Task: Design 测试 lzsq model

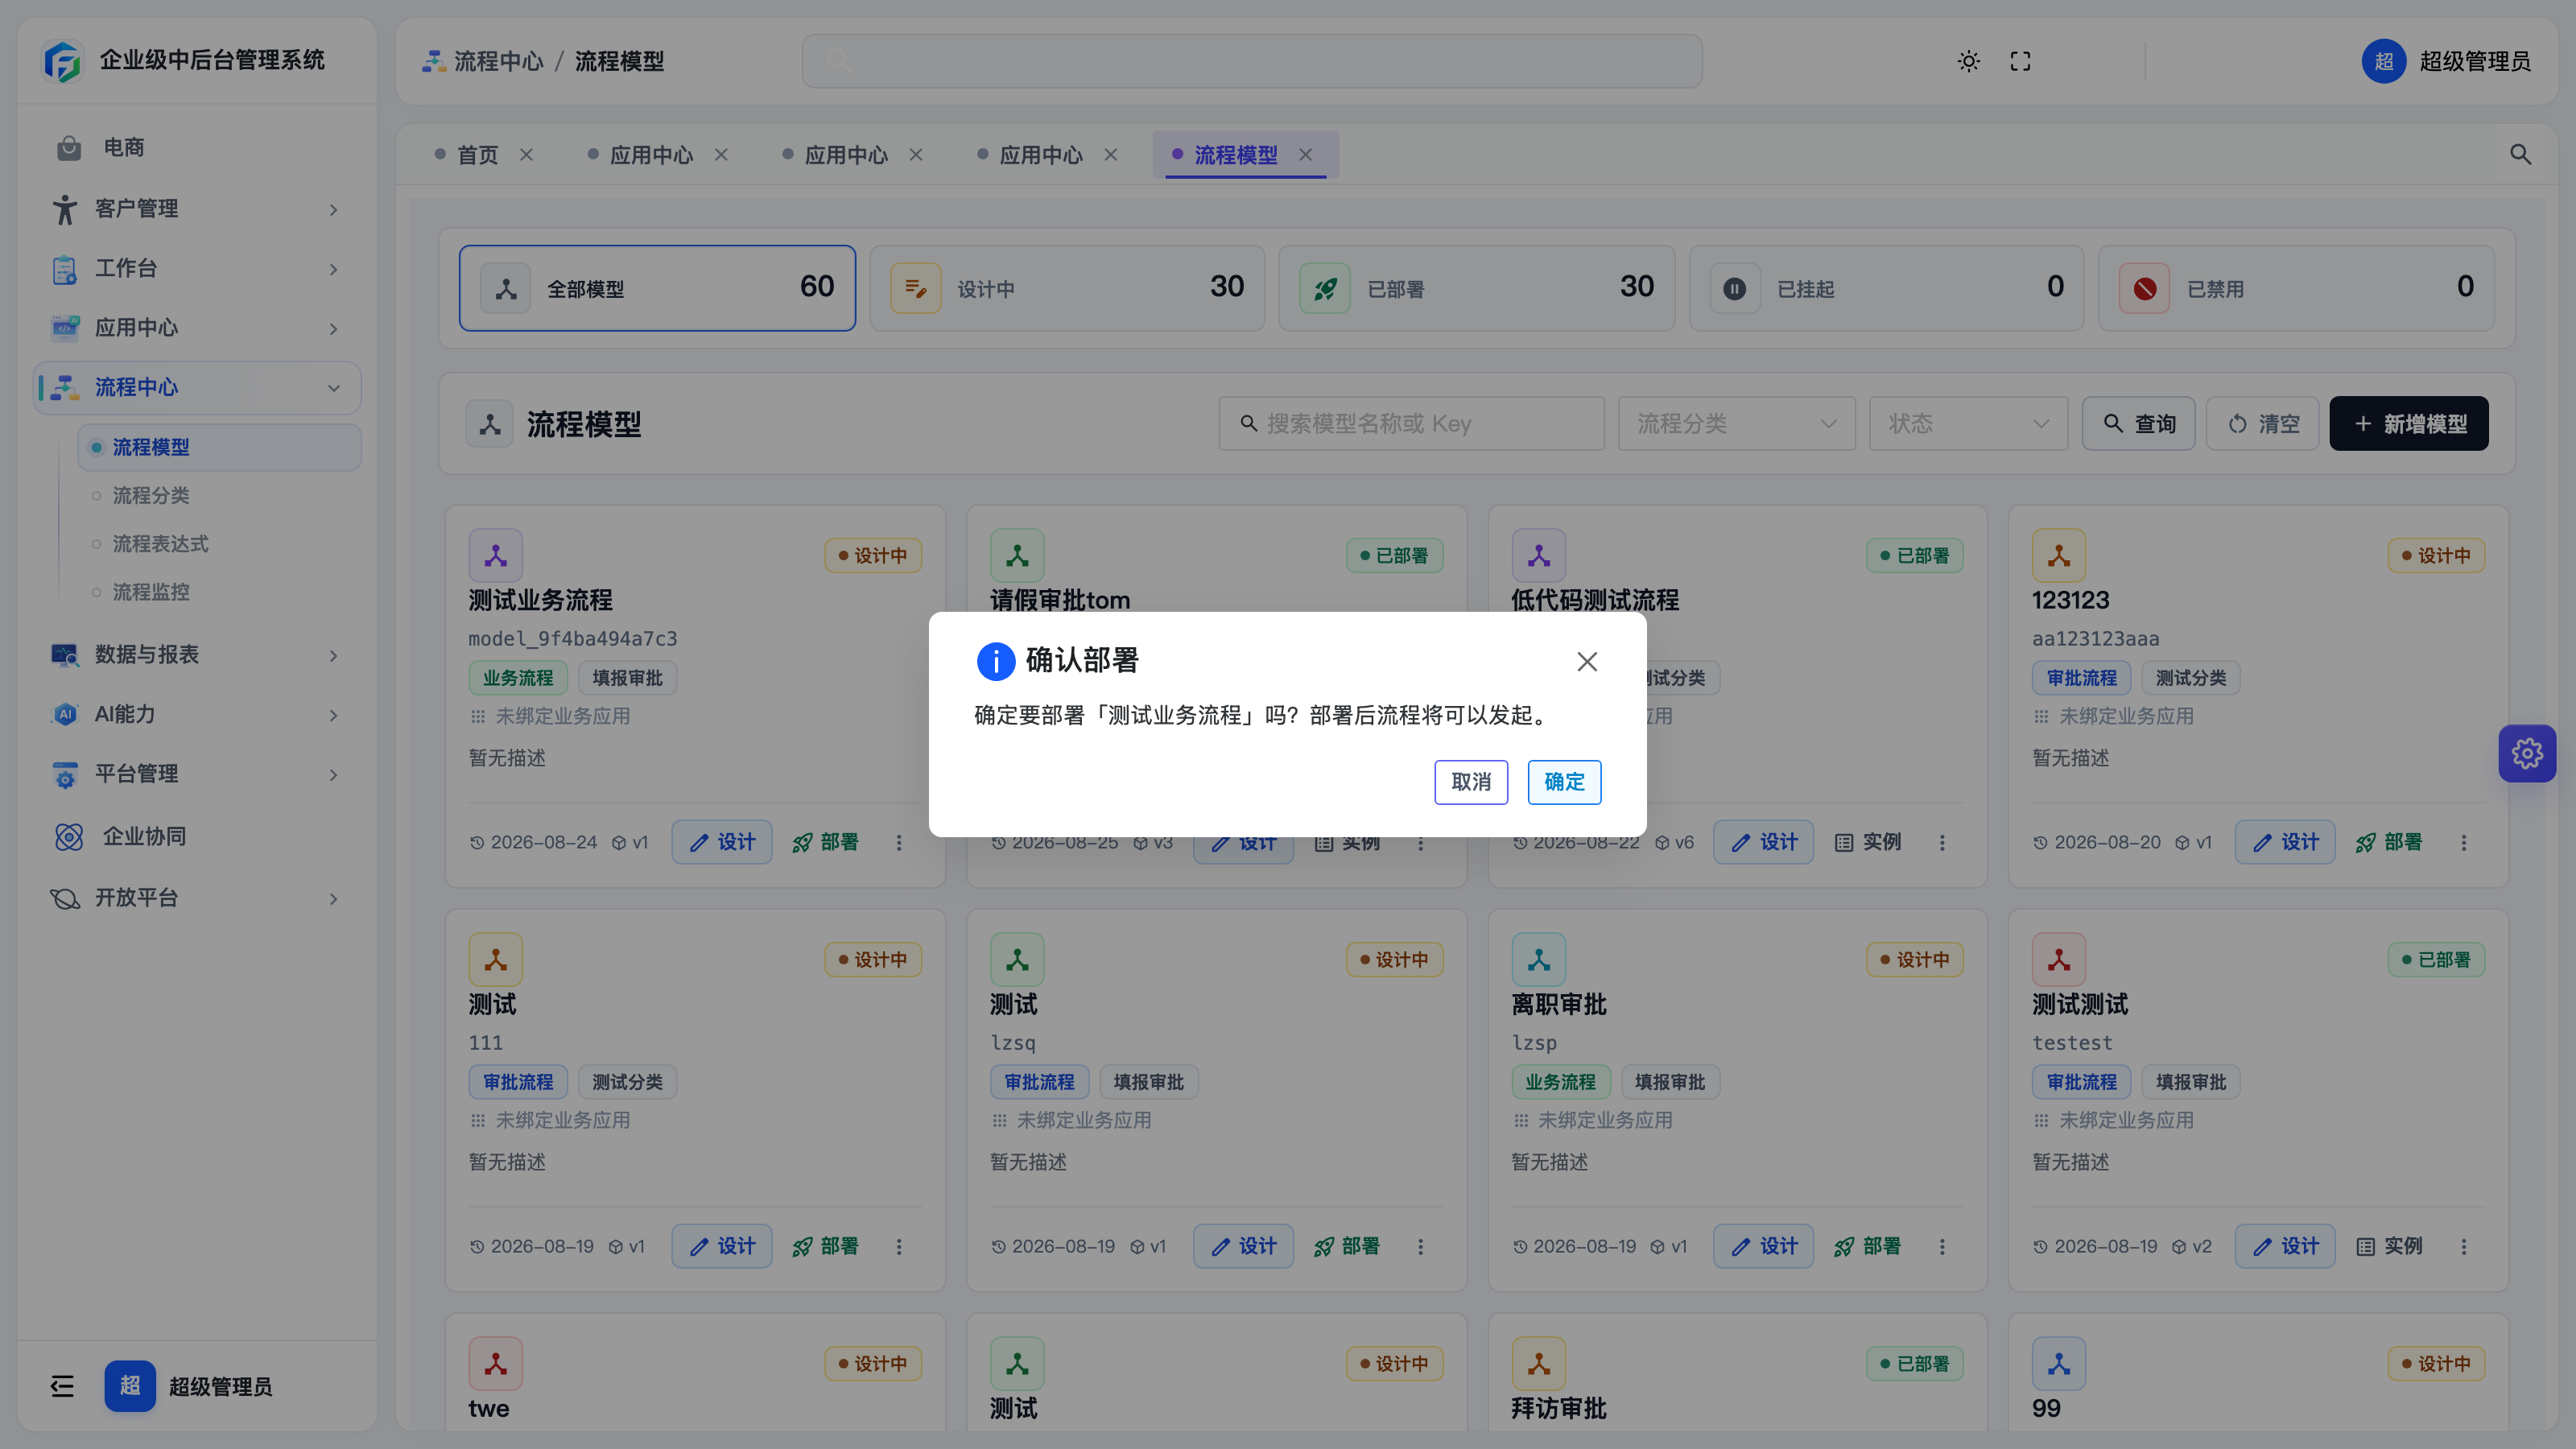Action: coord(1243,1247)
